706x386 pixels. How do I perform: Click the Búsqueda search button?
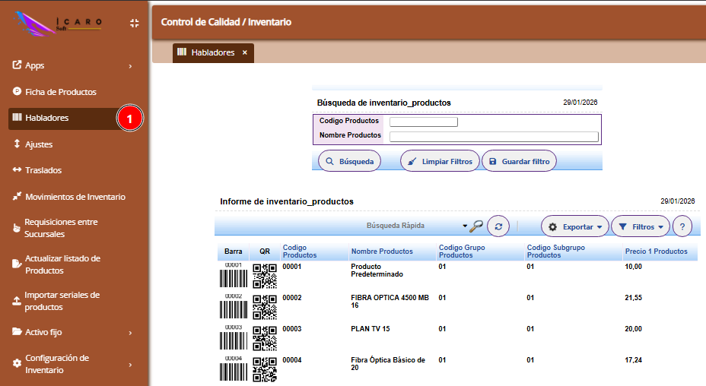point(349,161)
